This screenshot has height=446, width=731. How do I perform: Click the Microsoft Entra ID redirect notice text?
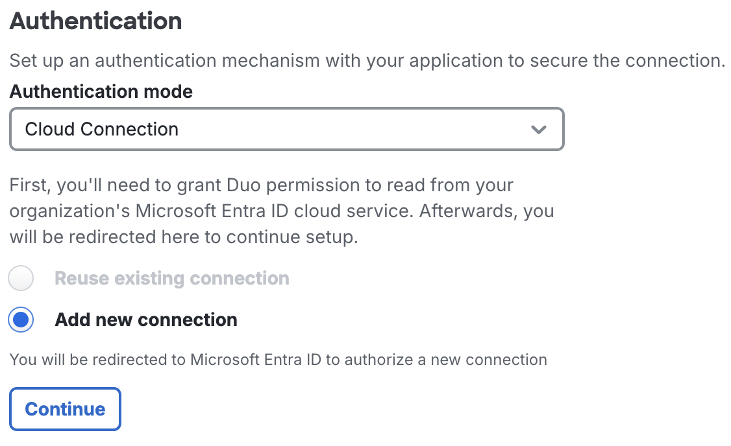[x=278, y=359]
